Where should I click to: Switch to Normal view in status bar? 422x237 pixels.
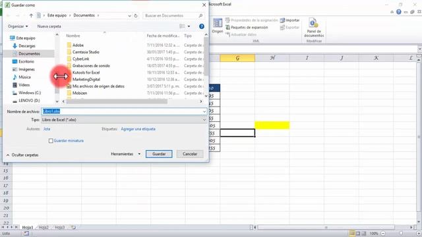(351, 234)
